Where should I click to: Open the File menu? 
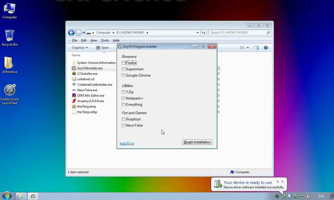[x=75, y=40]
